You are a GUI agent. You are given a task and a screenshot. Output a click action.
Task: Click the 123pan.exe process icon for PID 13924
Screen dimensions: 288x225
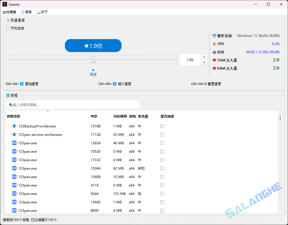coord(14,143)
